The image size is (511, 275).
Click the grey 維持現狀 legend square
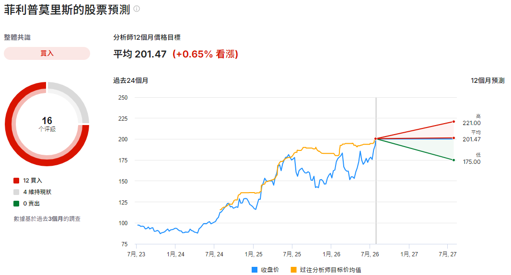(x=16, y=192)
